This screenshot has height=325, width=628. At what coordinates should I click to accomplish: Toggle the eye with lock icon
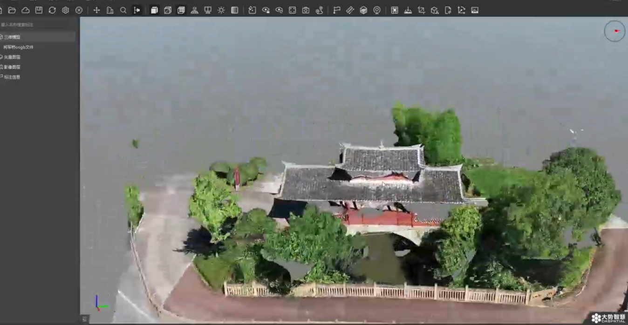tap(266, 10)
